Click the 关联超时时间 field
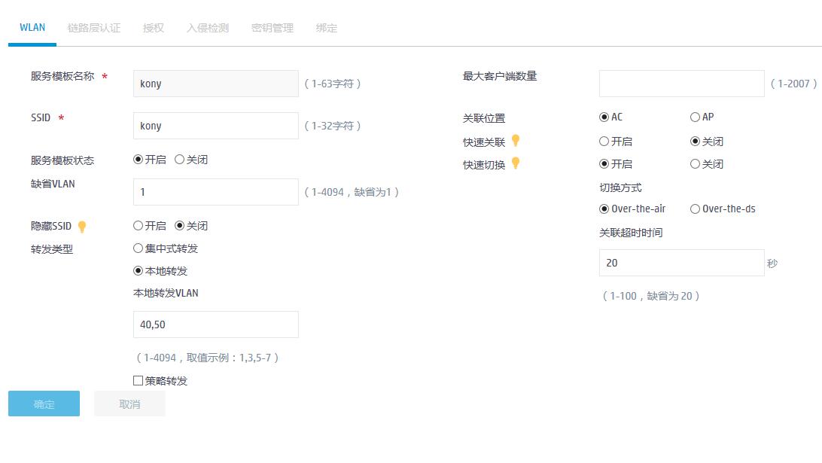 (x=681, y=263)
